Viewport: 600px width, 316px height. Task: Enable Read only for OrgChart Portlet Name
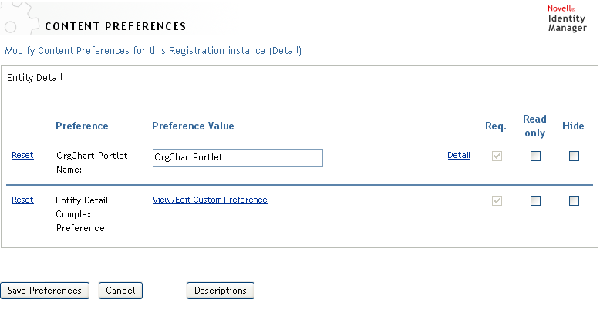tap(535, 156)
